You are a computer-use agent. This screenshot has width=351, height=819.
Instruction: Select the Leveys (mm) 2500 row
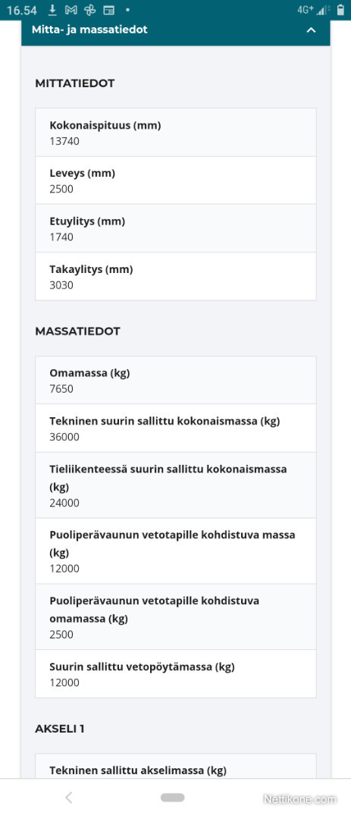coord(176,180)
